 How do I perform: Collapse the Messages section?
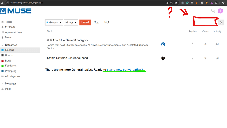pos(11,84)
